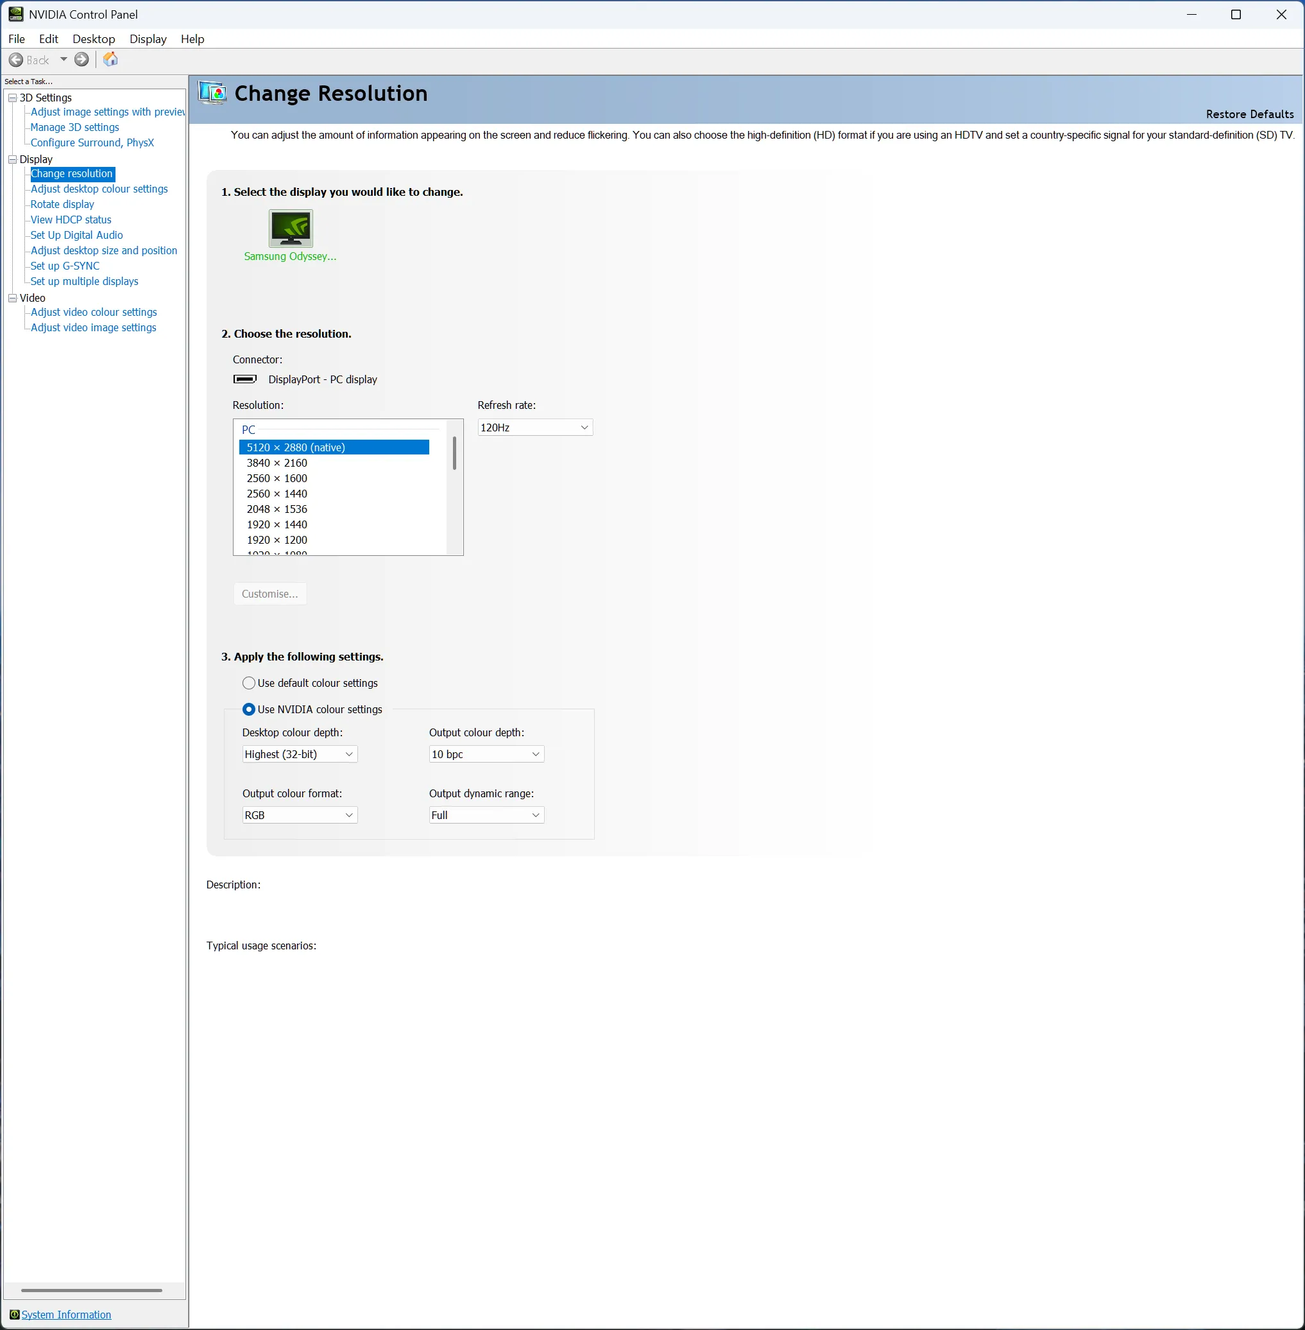This screenshot has width=1305, height=1330.
Task: Open 'Set Up Digital Audio' page
Action: pyautogui.click(x=77, y=235)
